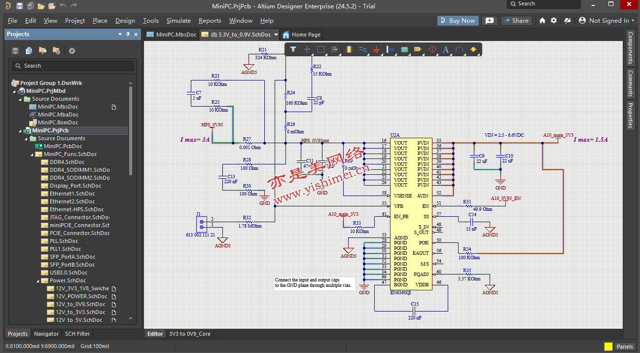The width and height of the screenshot is (640, 353).
Task: Click the folder search icon in Projects panel
Action: [43, 51]
